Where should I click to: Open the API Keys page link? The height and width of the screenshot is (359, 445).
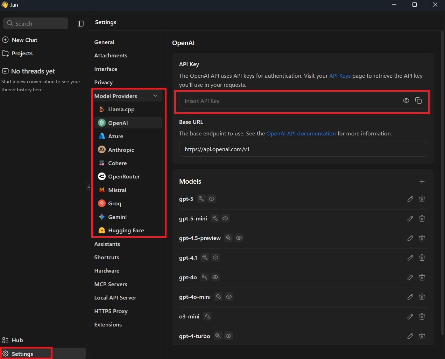(x=340, y=76)
